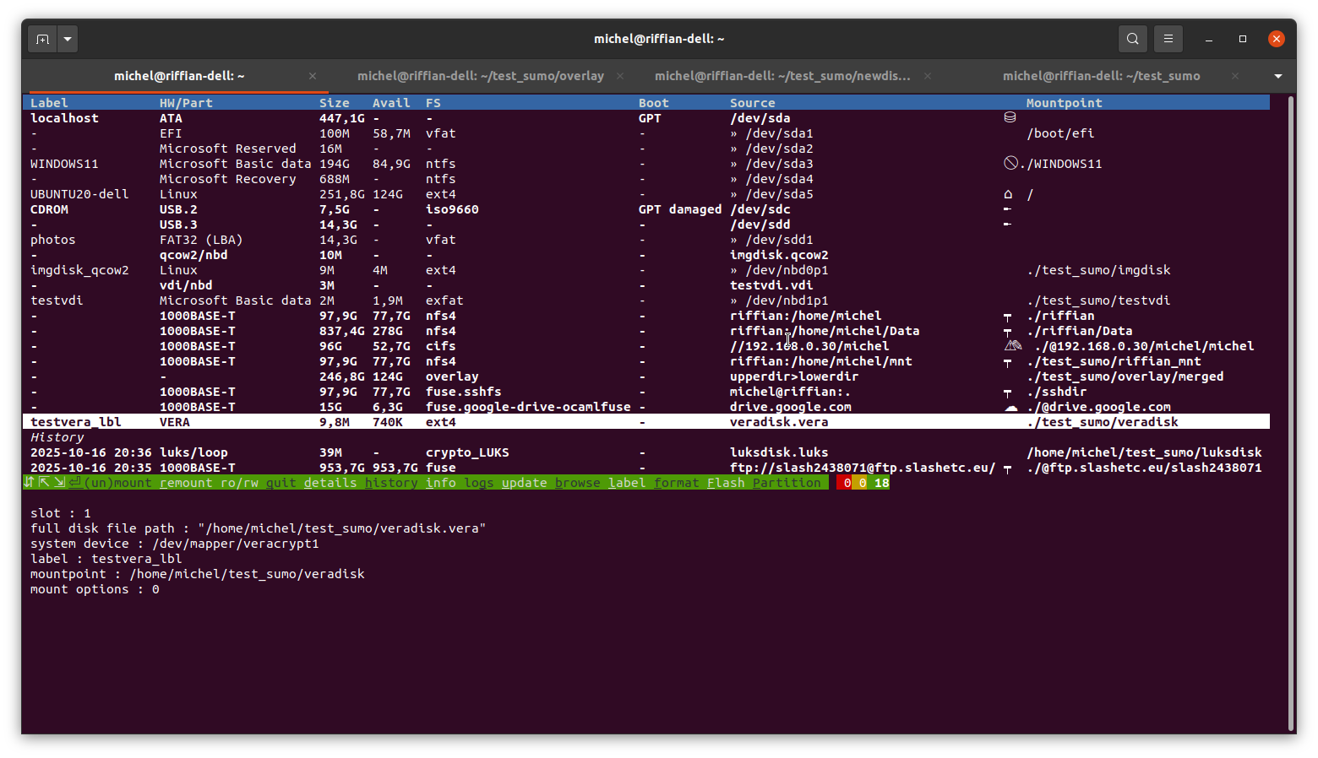
Task: Click the network icon beside ./test_sumo/riffian_mnt
Action: (x=1007, y=363)
